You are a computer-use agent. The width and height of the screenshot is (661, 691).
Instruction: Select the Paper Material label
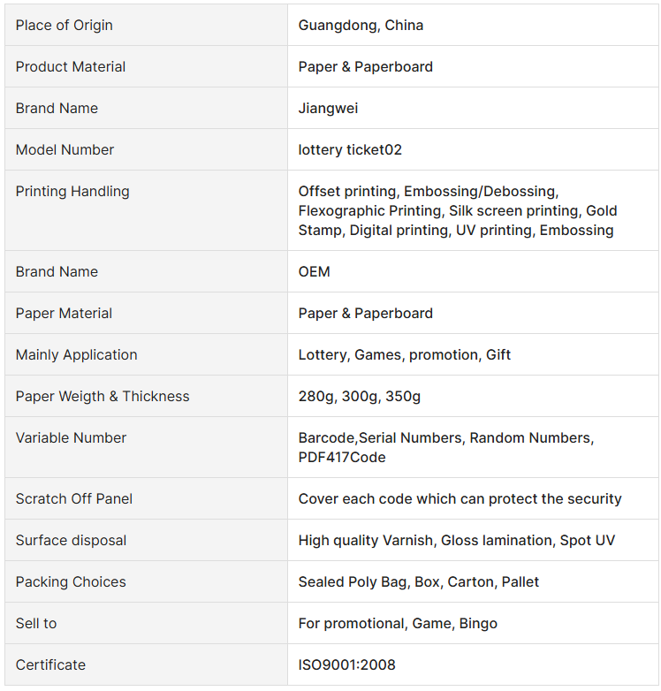click(64, 313)
